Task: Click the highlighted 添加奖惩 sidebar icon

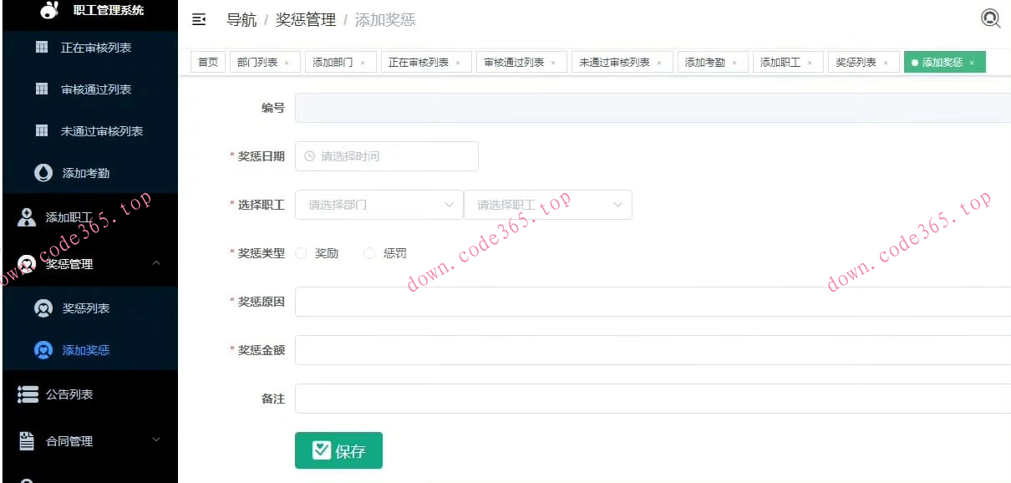Action: coord(44,350)
